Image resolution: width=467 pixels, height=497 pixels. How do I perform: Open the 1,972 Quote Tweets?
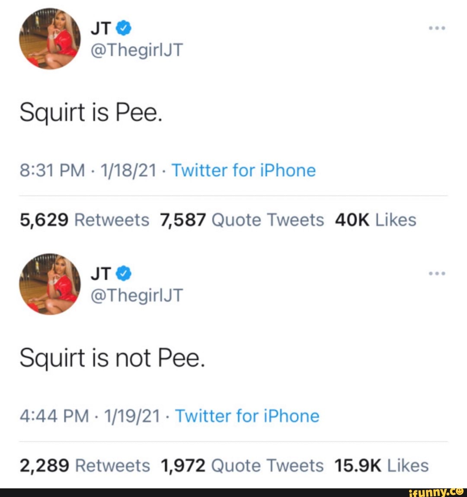tap(242, 466)
